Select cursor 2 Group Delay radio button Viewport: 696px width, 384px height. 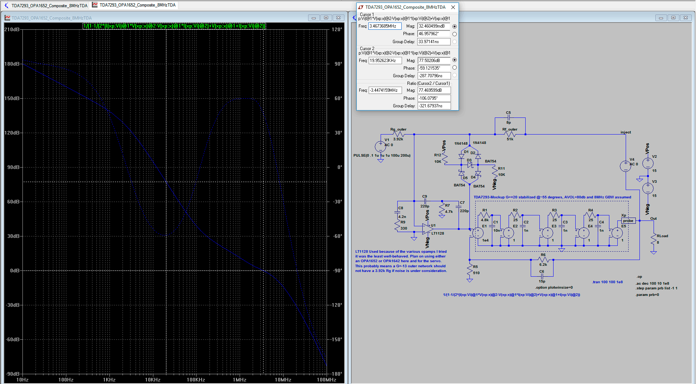(455, 75)
